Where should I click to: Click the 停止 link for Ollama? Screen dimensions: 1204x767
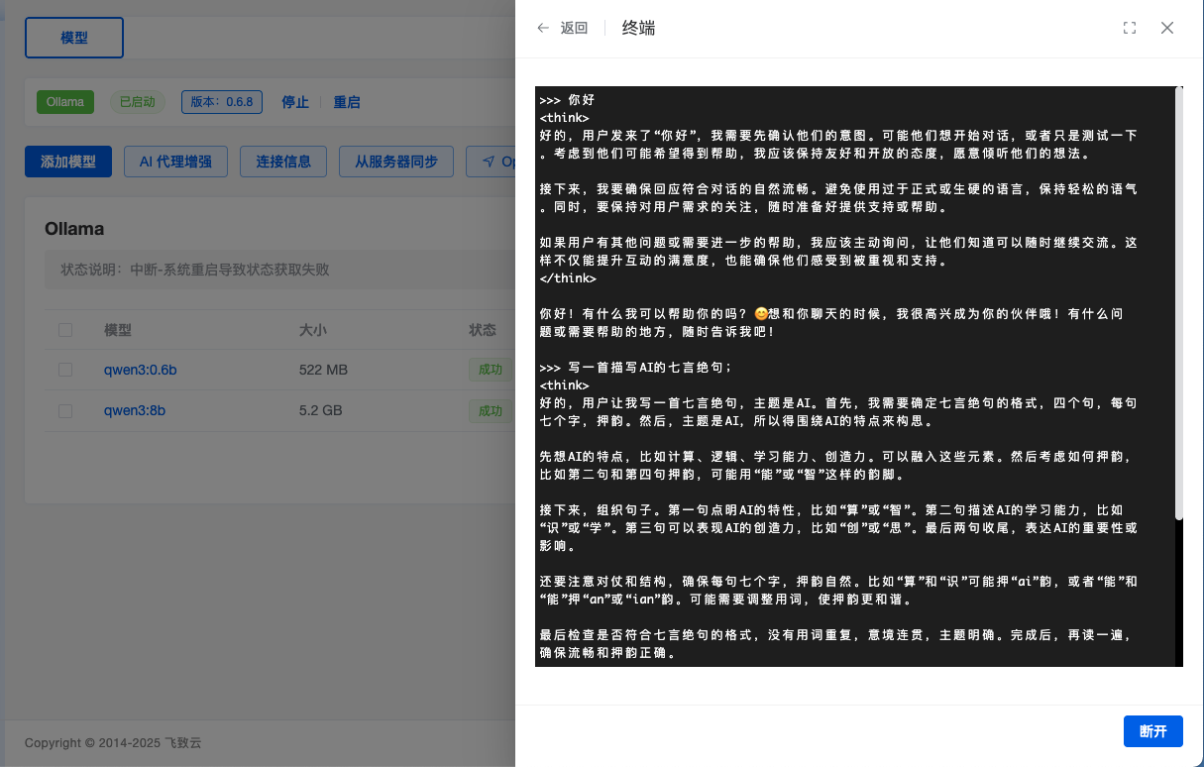(x=295, y=102)
